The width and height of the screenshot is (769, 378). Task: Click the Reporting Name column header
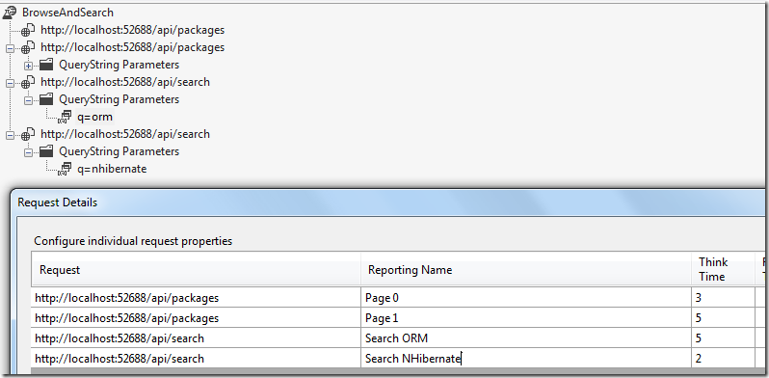point(526,269)
